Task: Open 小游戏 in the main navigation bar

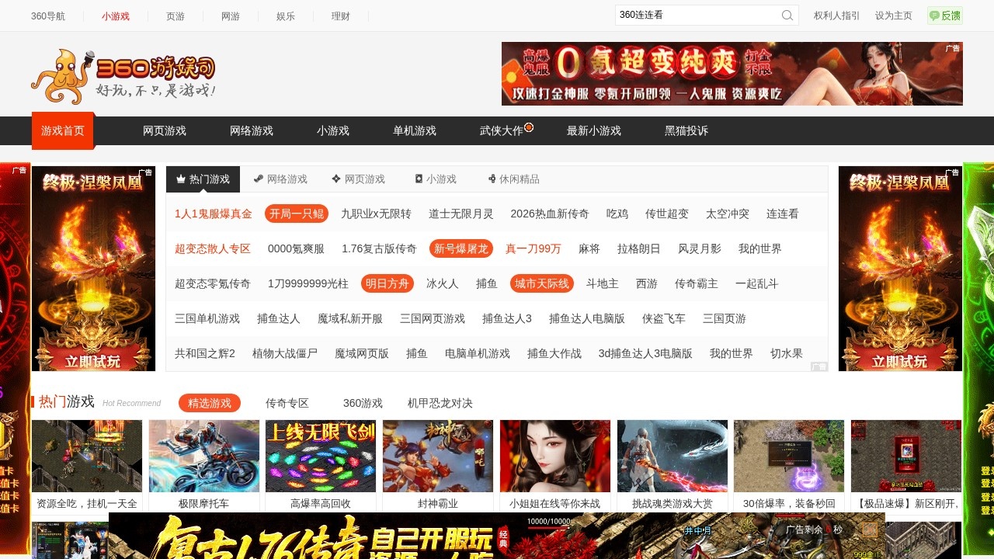Action: [x=333, y=131]
